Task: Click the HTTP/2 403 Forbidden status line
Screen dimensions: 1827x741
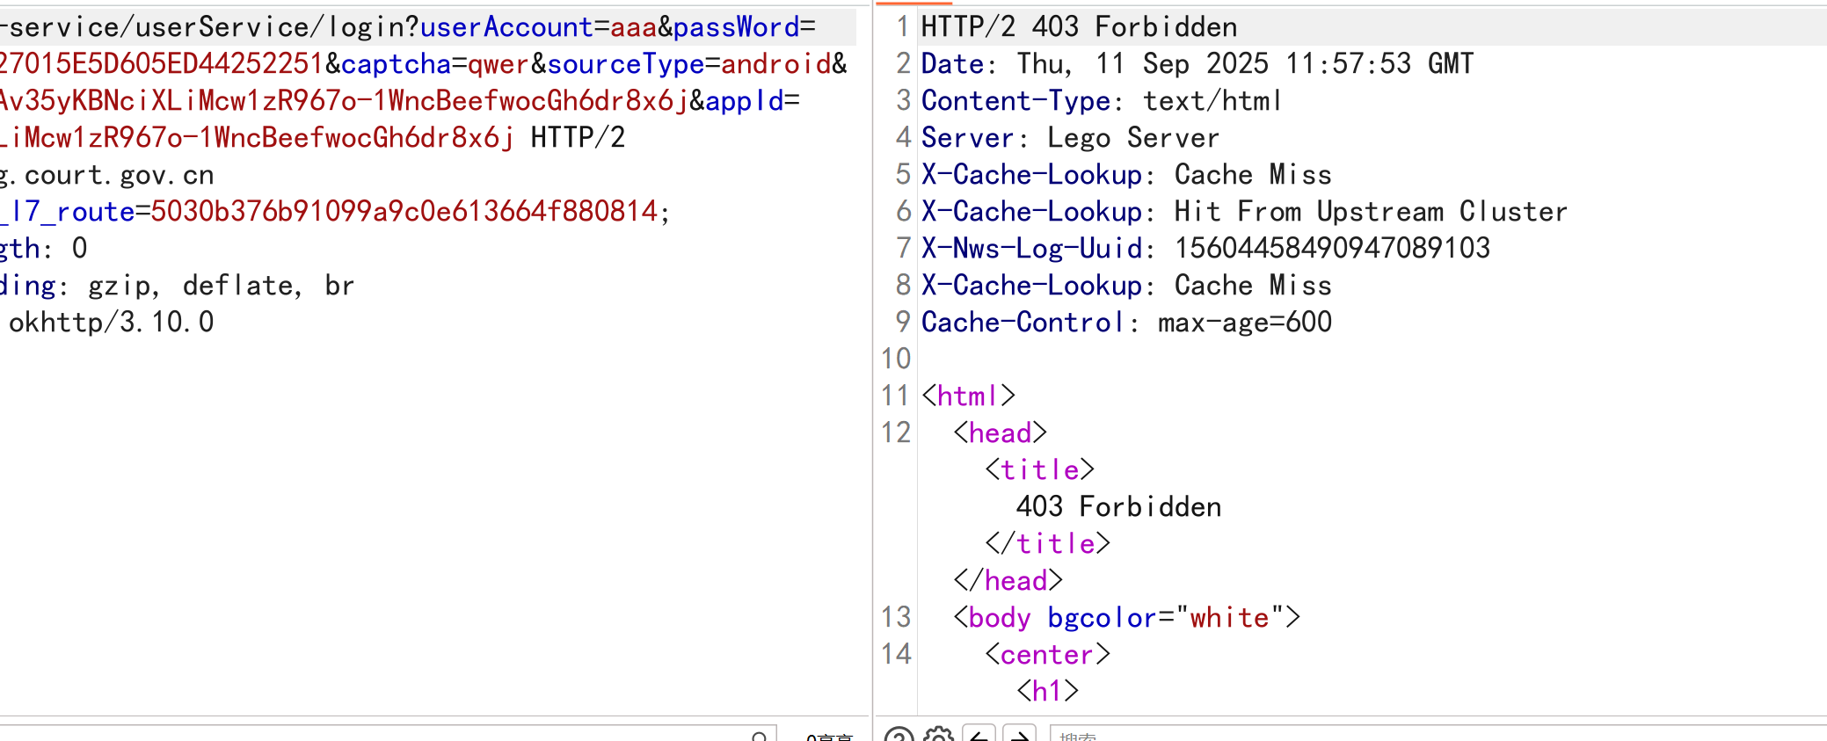Action: coord(1079,27)
